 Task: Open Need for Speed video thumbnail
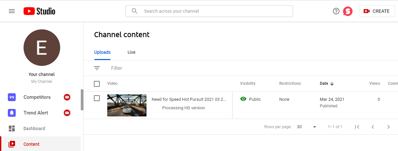[x=127, y=105]
